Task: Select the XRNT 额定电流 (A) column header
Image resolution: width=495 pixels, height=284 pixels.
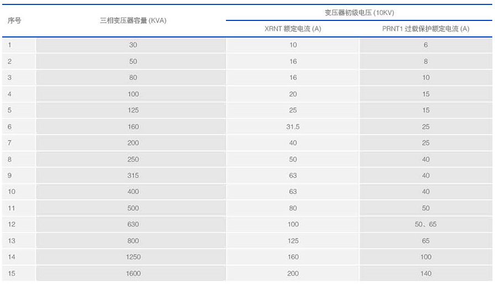Action: point(293,29)
